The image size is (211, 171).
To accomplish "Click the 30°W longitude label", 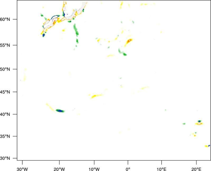I will click(22, 169).
